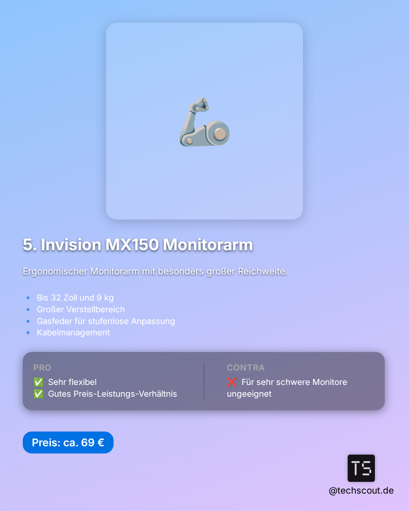Click the Für sehr schwere Monitore text
The height and width of the screenshot is (511, 409).
[x=294, y=382]
